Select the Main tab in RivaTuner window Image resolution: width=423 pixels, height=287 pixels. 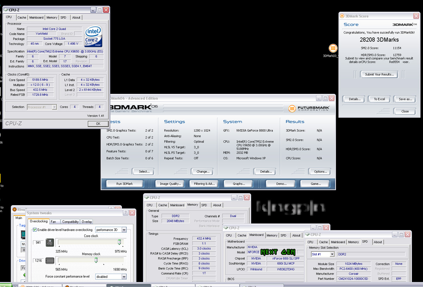tap(19, 218)
